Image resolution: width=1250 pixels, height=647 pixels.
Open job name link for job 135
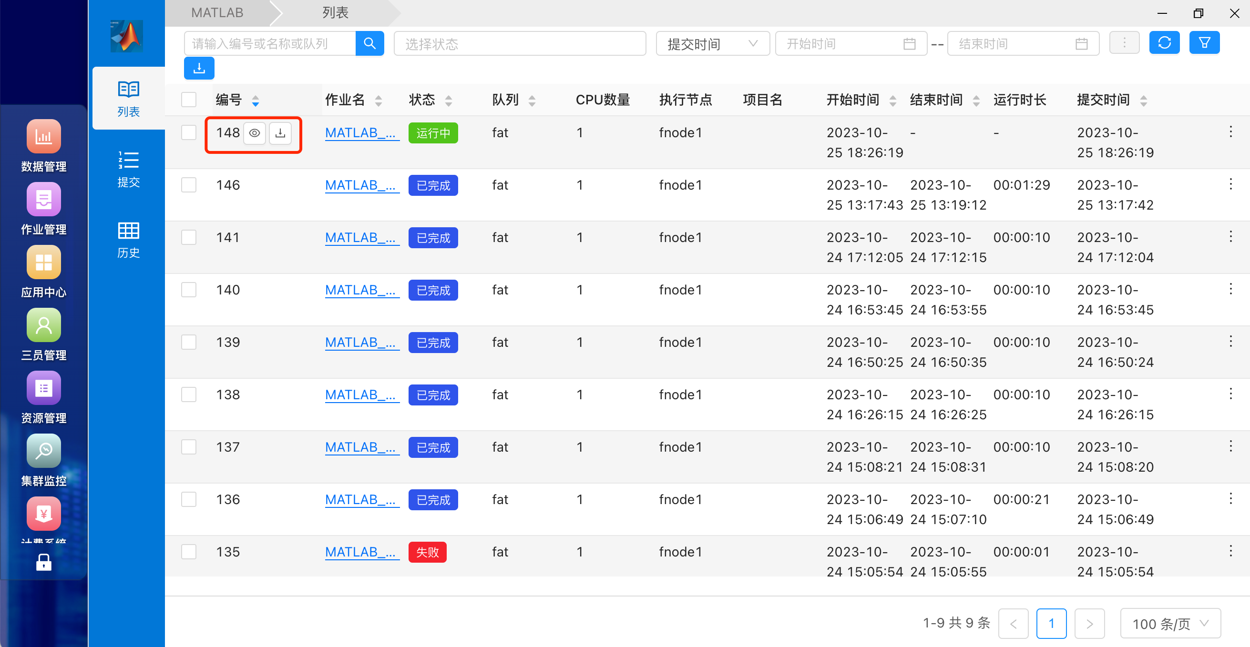362,552
